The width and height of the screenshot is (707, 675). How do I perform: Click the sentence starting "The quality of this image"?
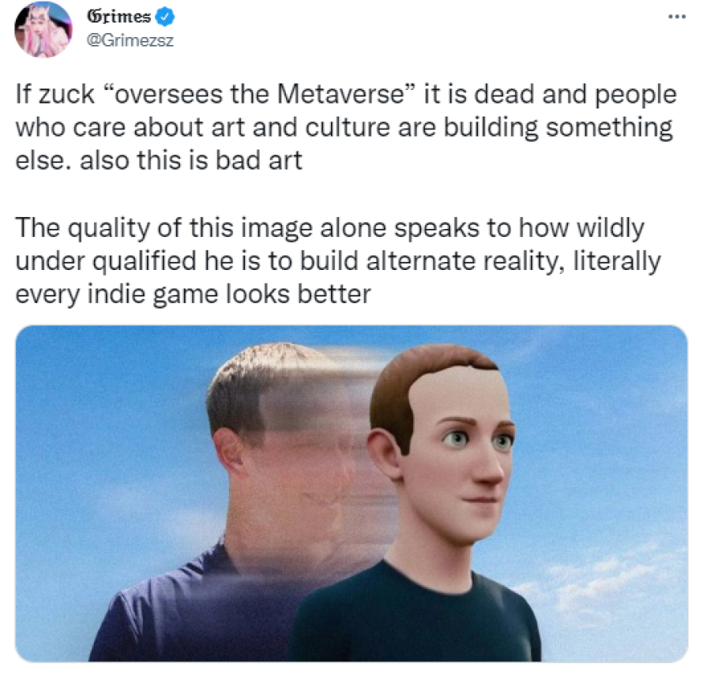tap(338, 261)
